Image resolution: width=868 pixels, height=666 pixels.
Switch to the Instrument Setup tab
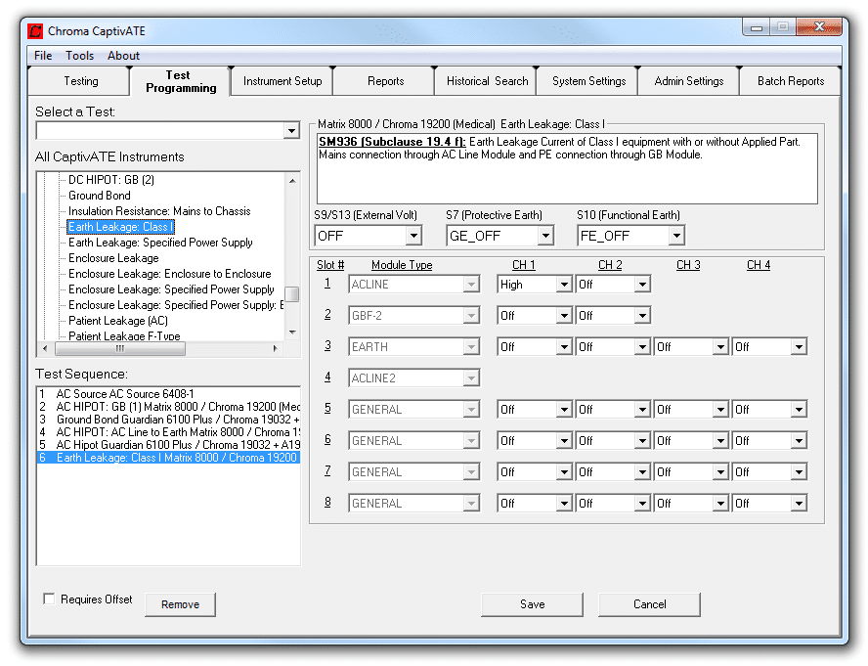click(x=282, y=81)
